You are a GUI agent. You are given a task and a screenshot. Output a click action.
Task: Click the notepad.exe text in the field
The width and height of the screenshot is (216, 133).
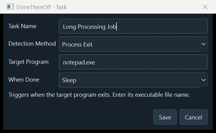tap(79, 63)
